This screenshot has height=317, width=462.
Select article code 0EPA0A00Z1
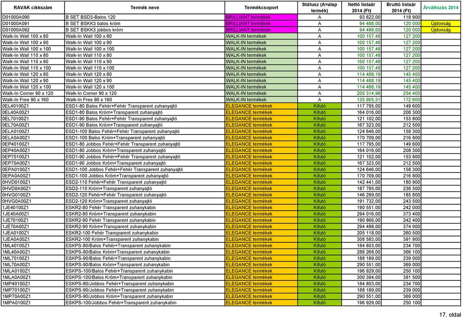(16, 176)
